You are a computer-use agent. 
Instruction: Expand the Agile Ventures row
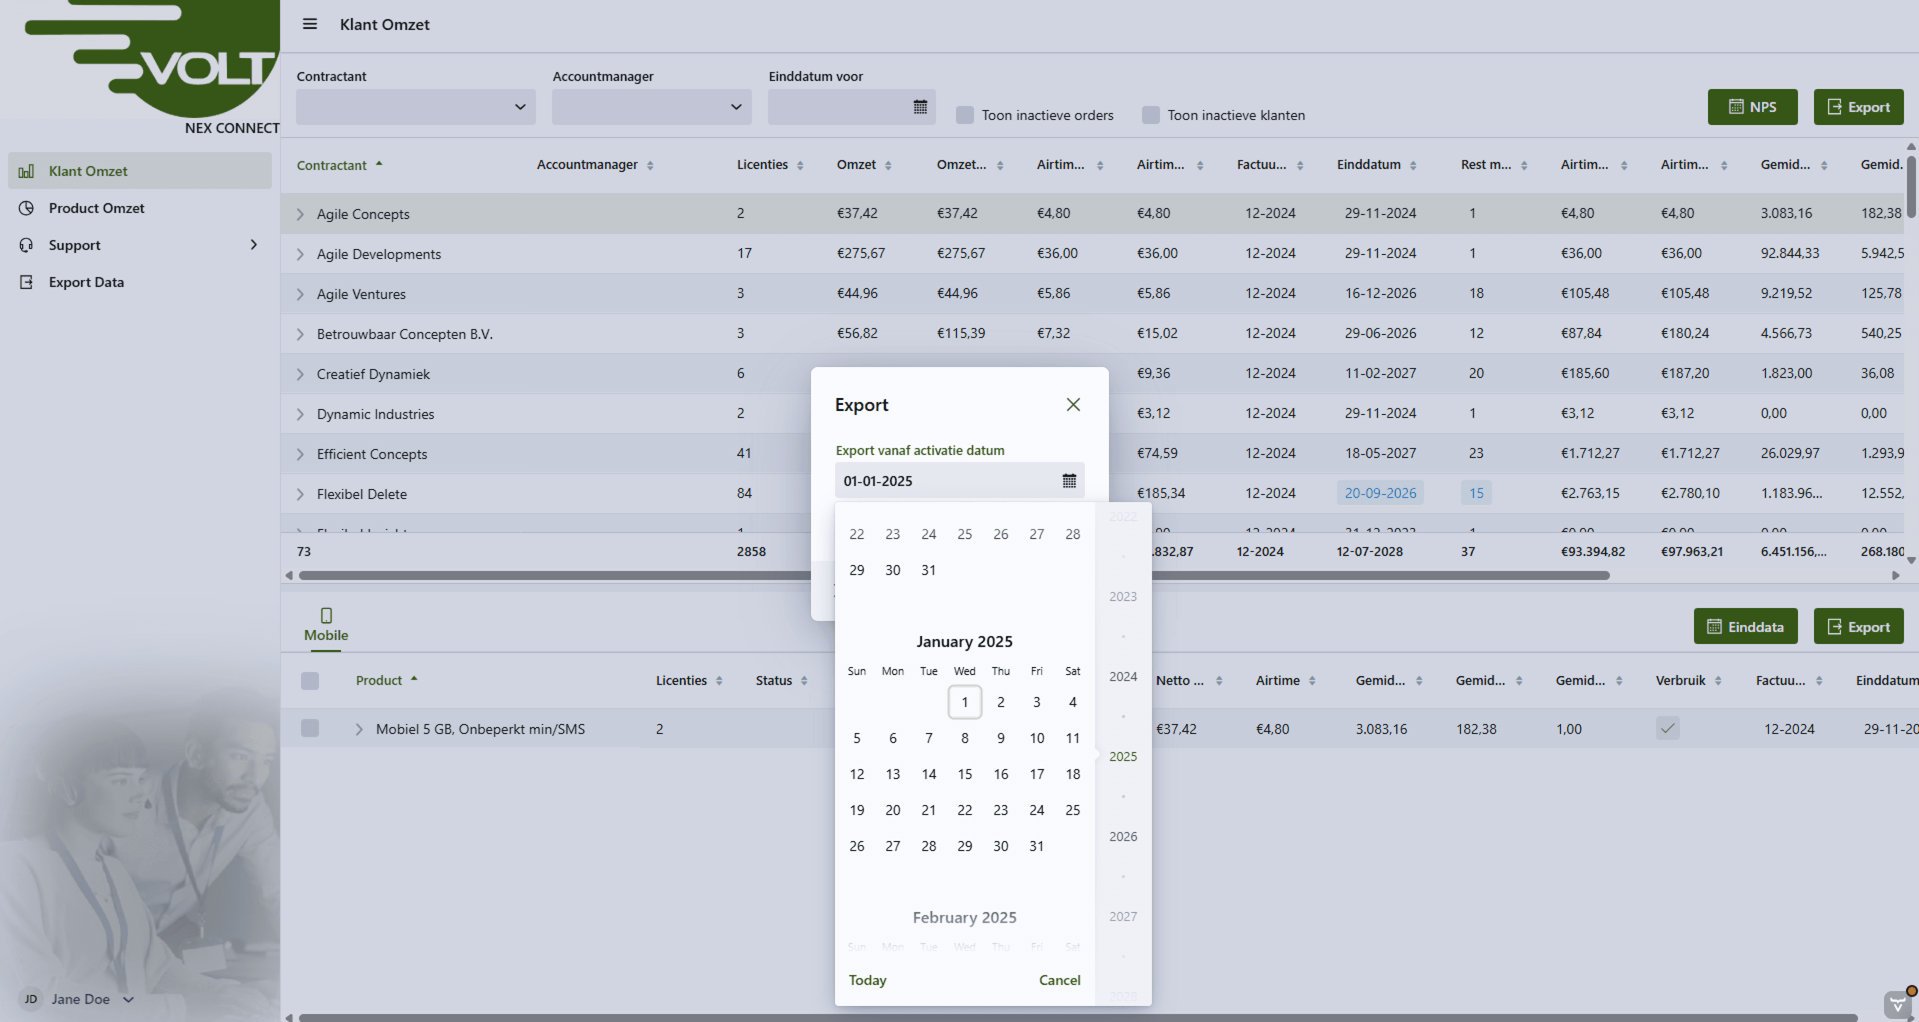[300, 294]
